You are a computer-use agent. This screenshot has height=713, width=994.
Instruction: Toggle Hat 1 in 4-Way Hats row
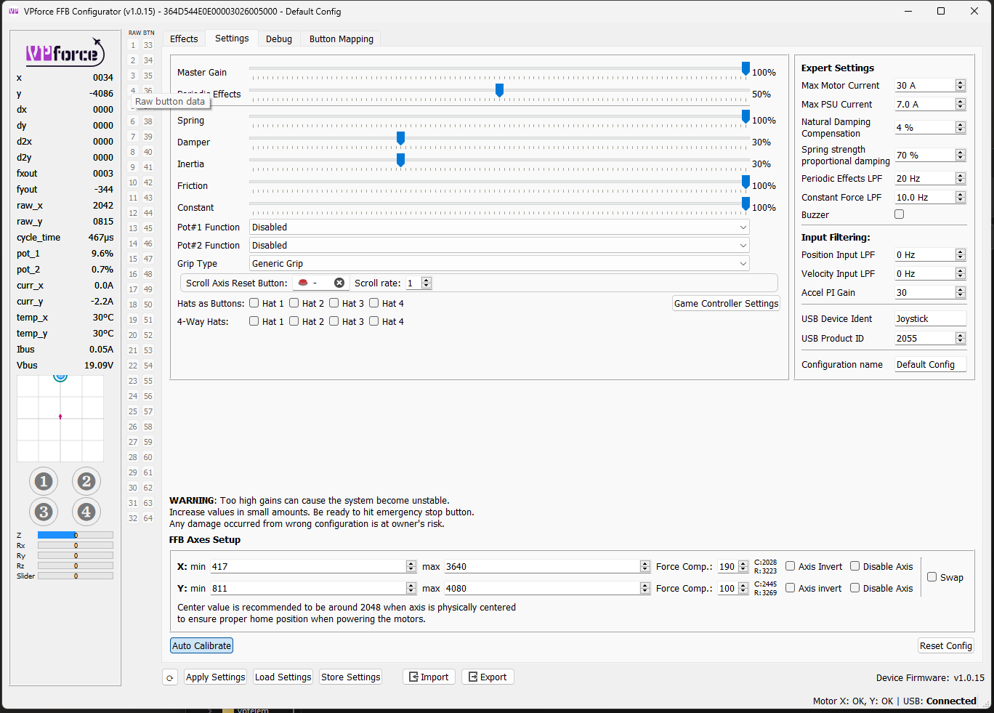[254, 321]
